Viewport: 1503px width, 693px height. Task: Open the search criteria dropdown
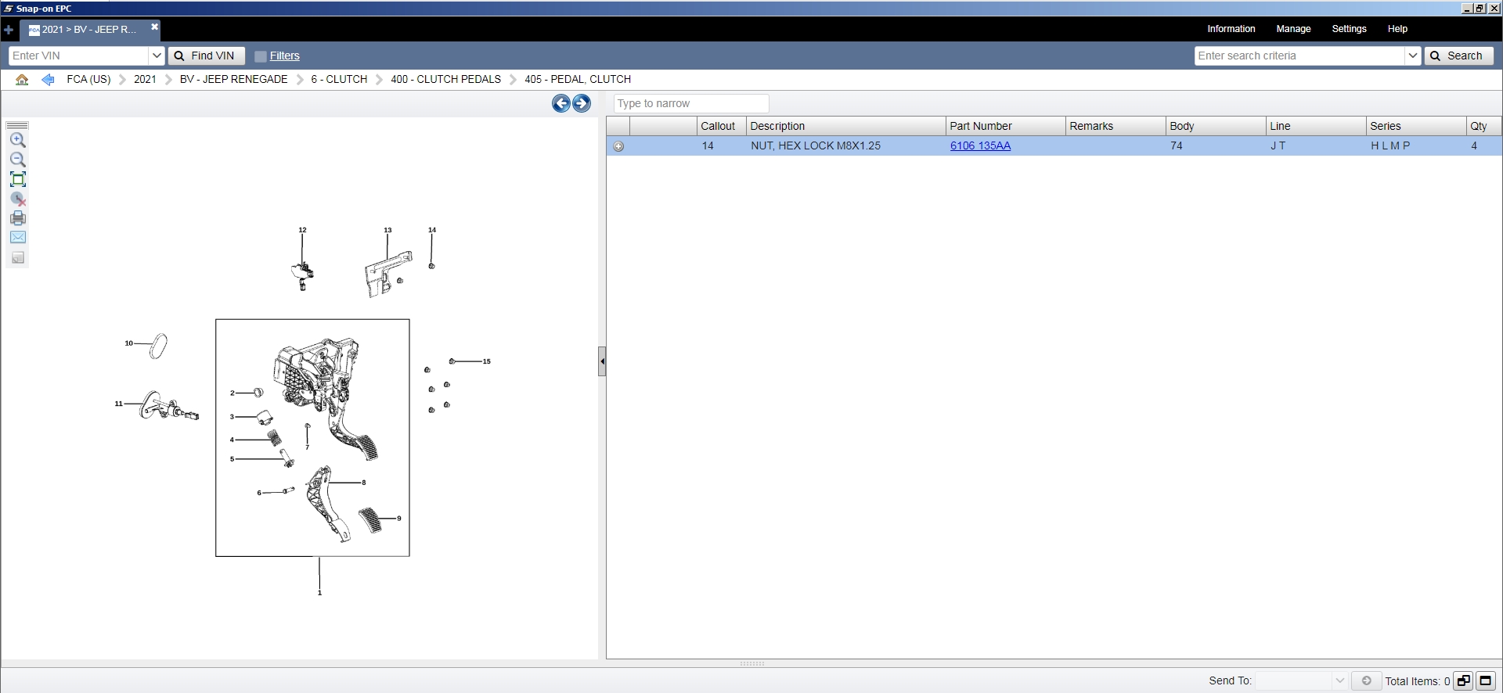tap(1412, 56)
